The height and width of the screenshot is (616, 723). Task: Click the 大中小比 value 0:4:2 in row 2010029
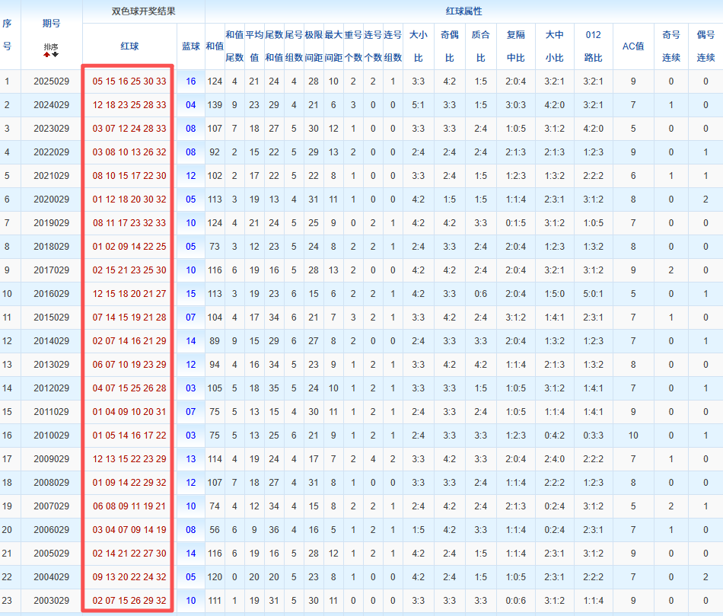(555, 436)
